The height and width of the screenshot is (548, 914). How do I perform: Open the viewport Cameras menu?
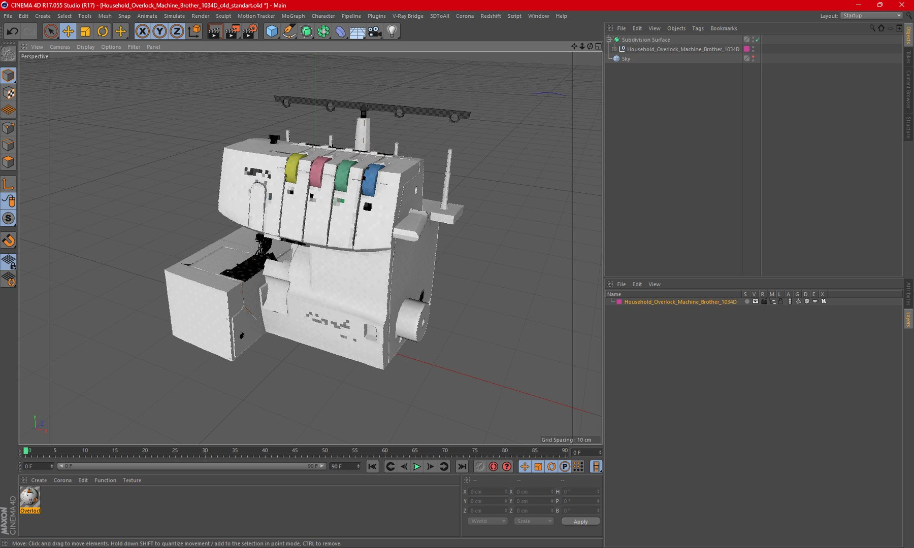[60, 47]
